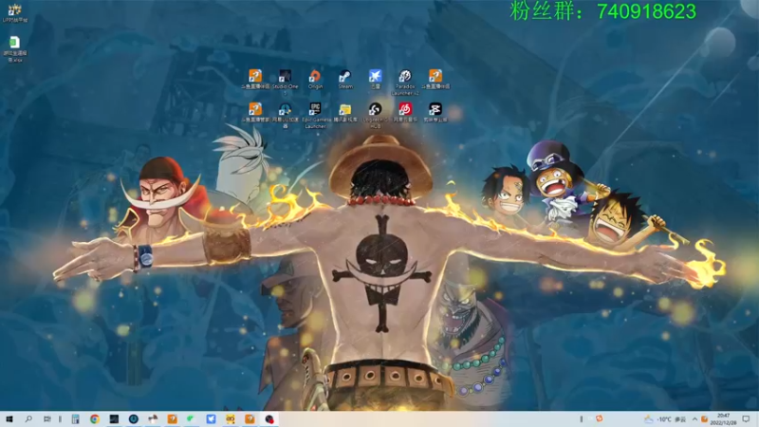This screenshot has height=427, width=759.
Task: Expand the hidden system tray icons chevron
Action: pyautogui.click(x=694, y=418)
